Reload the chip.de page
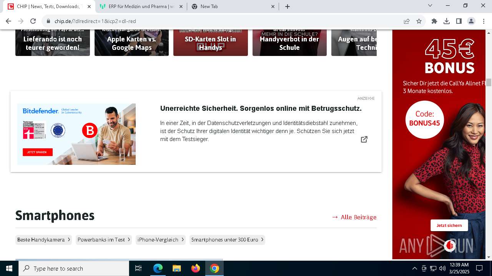This screenshot has height=276, width=492. pos(33,21)
